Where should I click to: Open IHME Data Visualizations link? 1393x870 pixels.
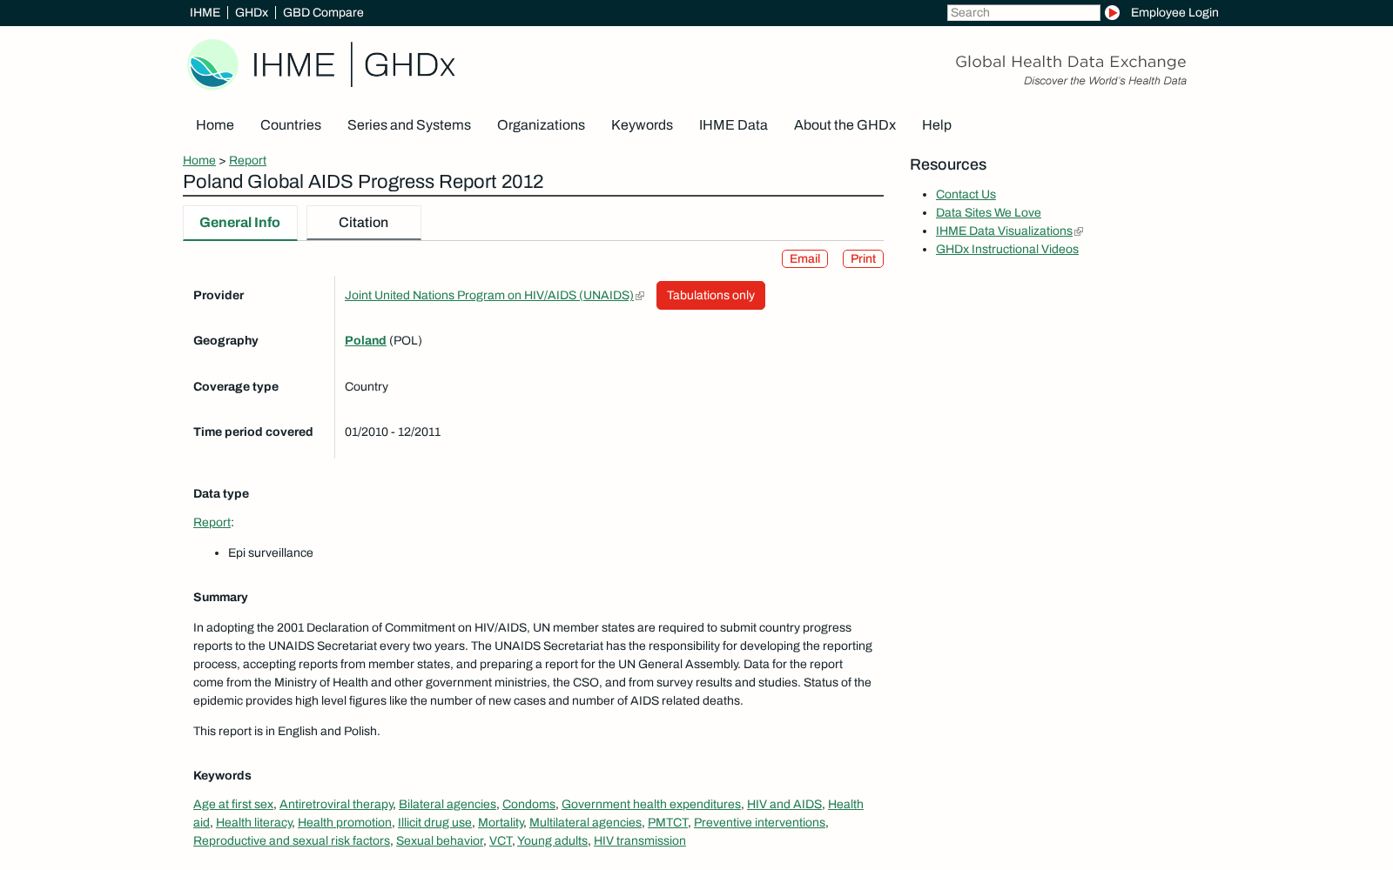1004,231
